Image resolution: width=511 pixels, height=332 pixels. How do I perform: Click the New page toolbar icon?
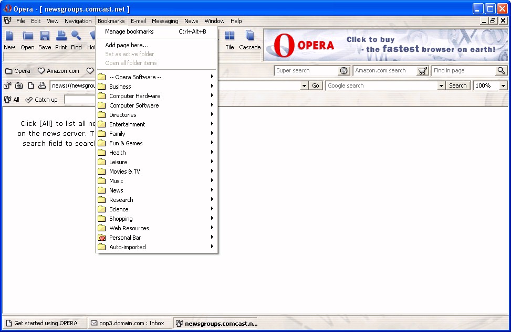click(9, 36)
